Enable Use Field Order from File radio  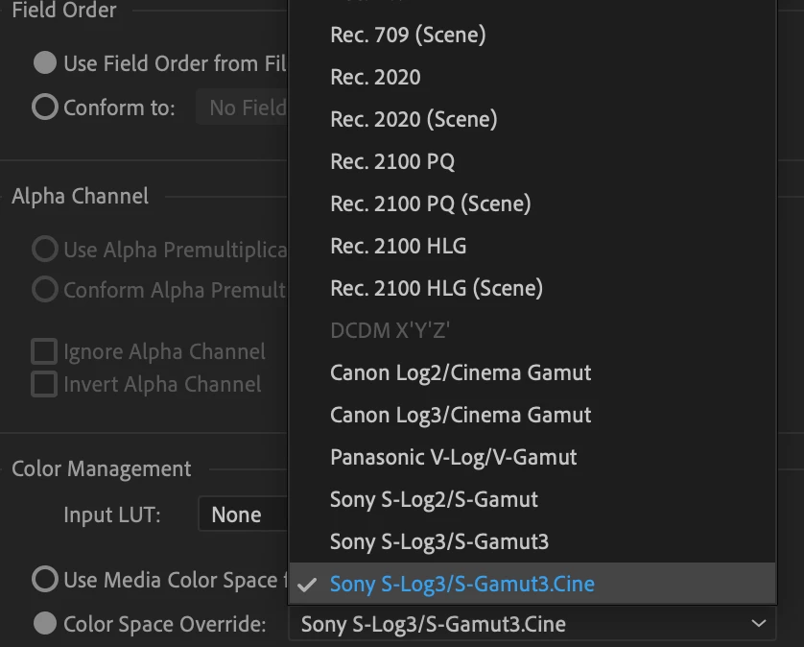click(44, 63)
